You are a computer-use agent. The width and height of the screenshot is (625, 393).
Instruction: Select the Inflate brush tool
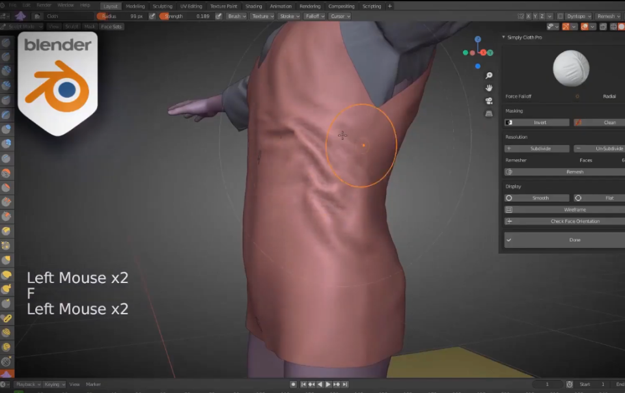(x=7, y=129)
